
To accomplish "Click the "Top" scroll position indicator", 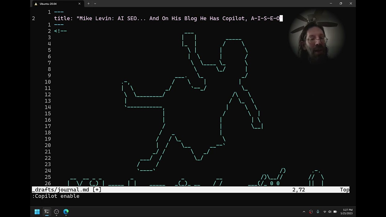I will coord(345,190).
